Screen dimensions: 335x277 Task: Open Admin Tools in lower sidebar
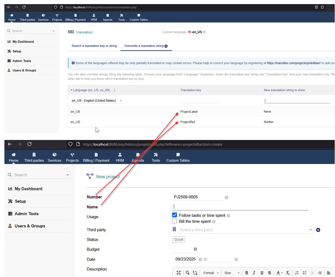(x=26, y=214)
